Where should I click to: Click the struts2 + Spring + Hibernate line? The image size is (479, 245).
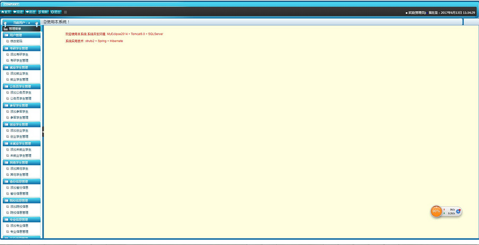[x=94, y=41]
